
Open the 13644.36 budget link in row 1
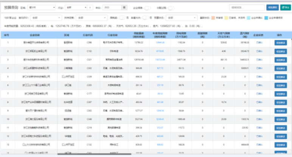pyautogui.click(x=160, y=43)
